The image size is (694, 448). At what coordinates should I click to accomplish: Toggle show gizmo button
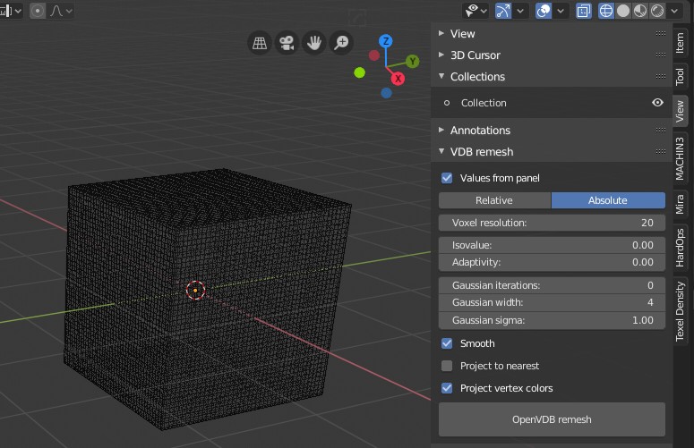coord(503,11)
